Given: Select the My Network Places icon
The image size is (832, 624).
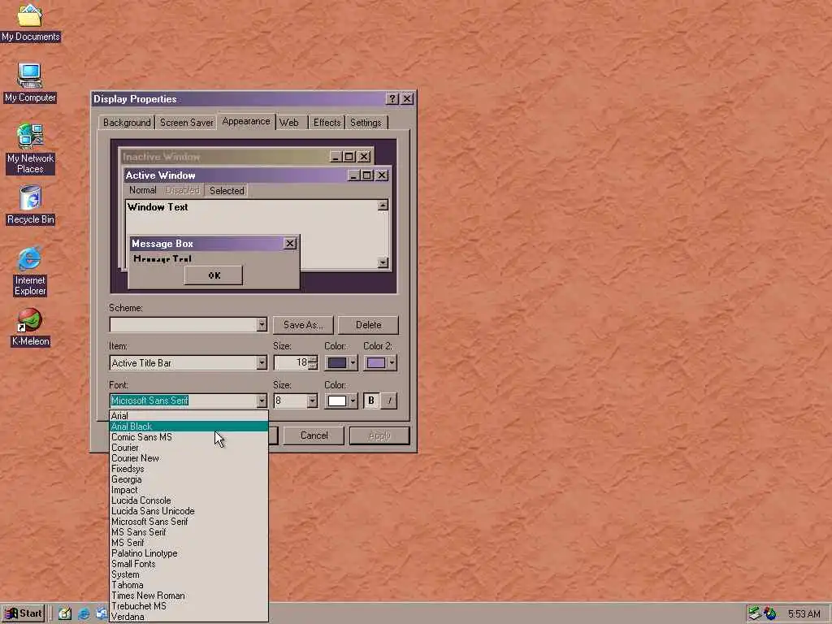Looking at the screenshot, I should coord(30,148).
